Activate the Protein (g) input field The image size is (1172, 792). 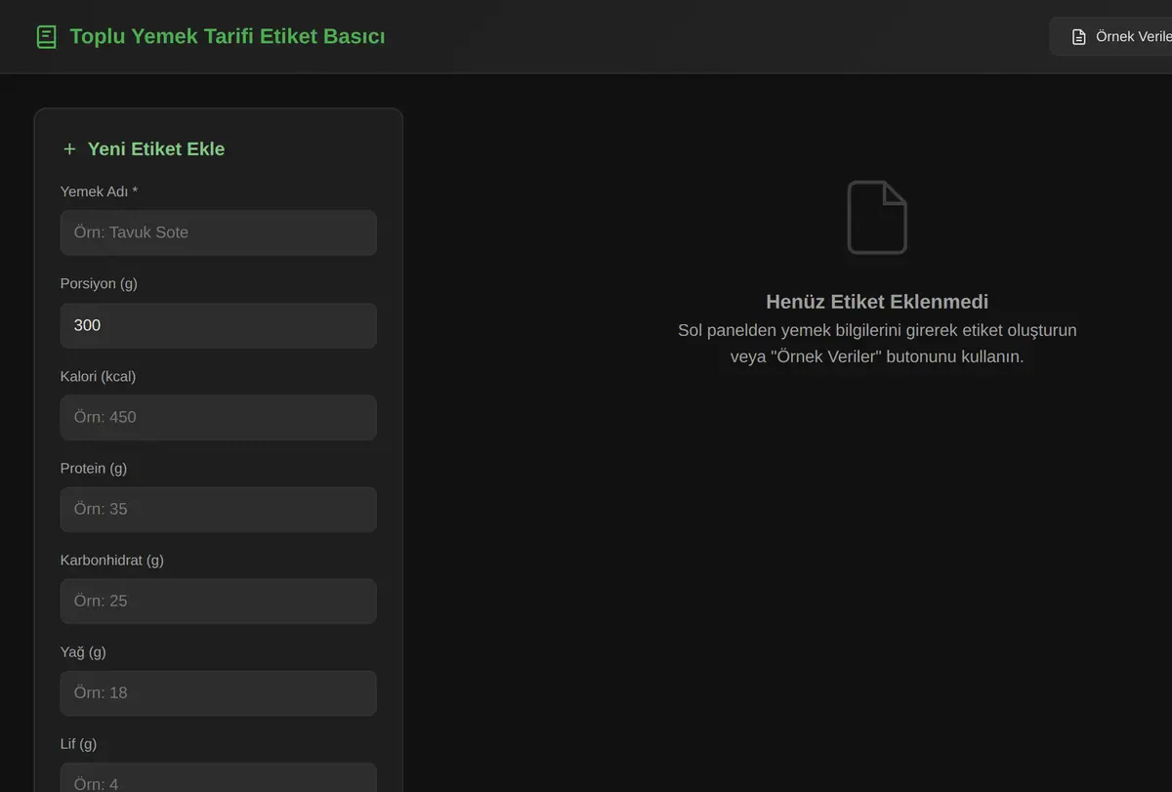(x=219, y=509)
